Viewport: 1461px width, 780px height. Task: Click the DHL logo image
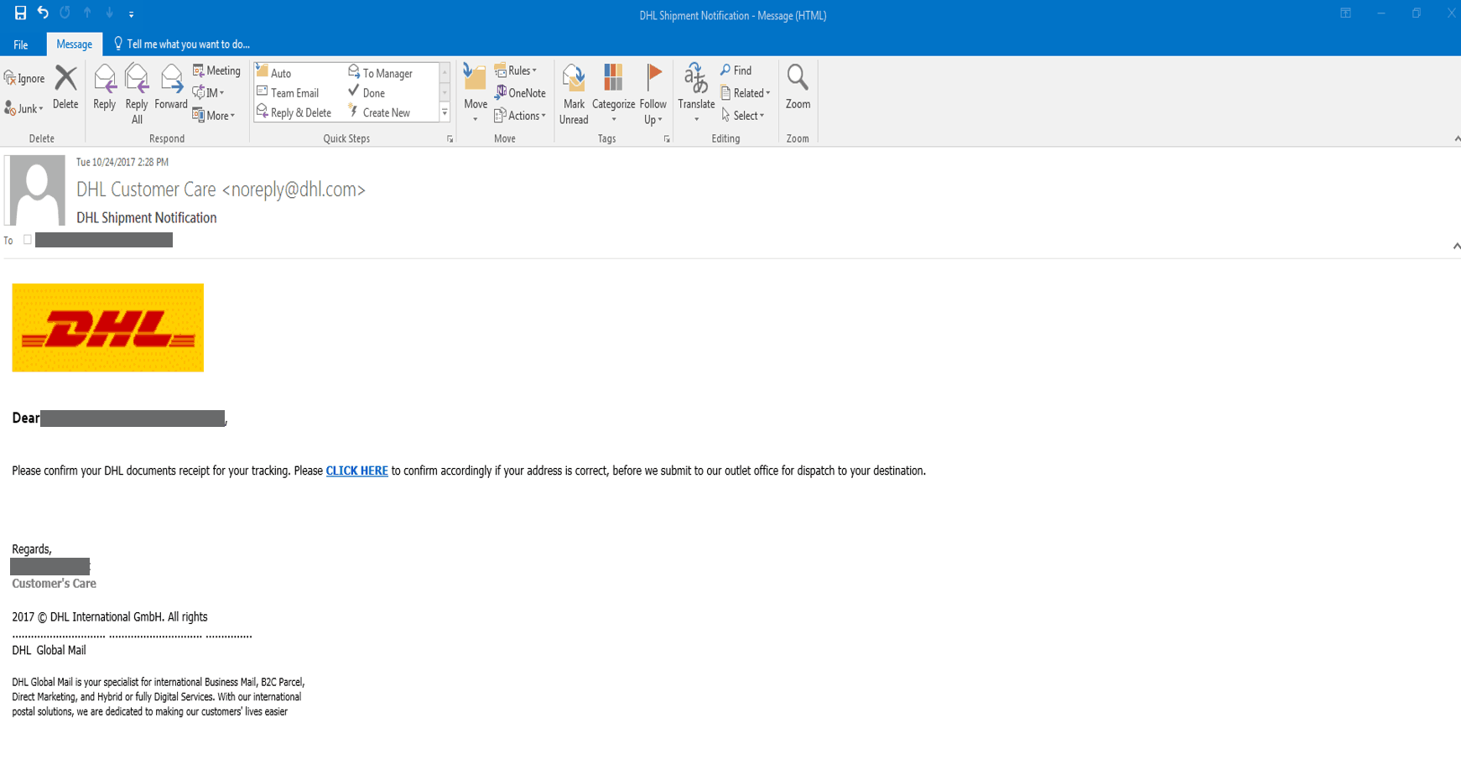pyautogui.click(x=108, y=327)
